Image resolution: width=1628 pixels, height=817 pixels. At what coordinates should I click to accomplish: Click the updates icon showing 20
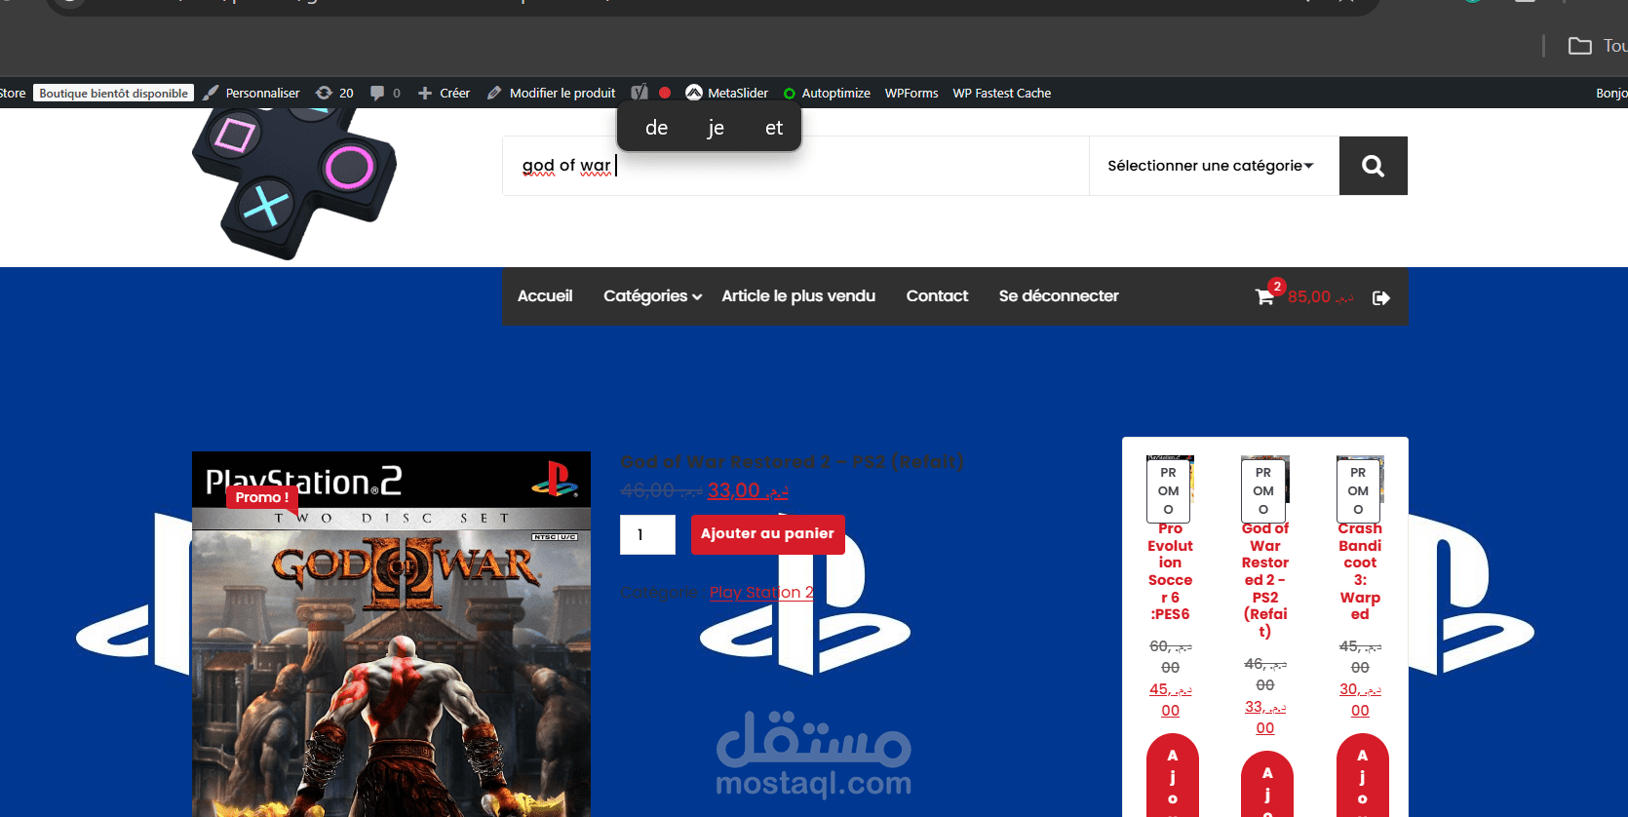click(x=334, y=93)
